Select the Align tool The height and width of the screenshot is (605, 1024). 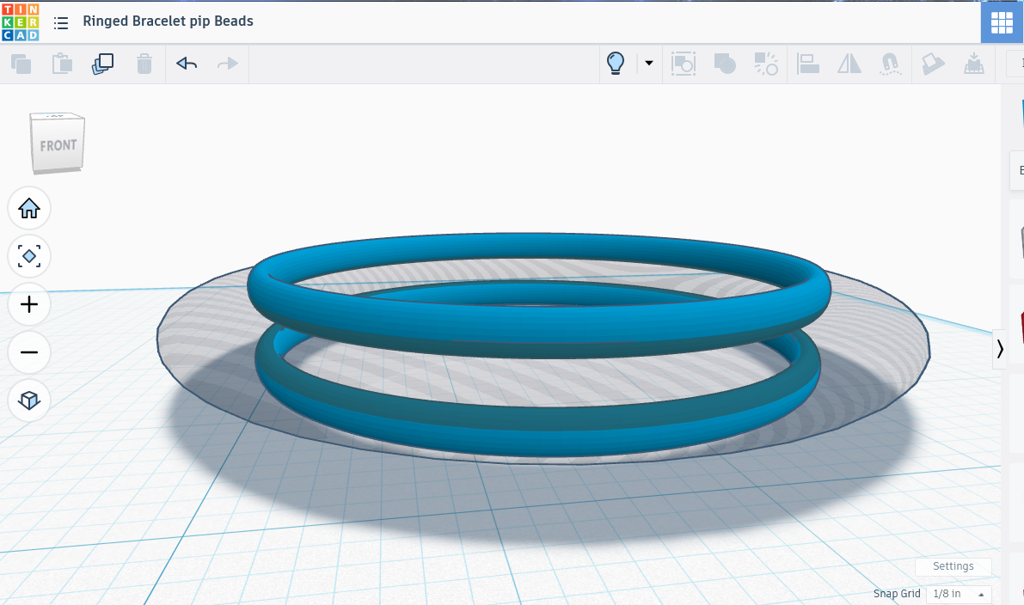click(808, 64)
